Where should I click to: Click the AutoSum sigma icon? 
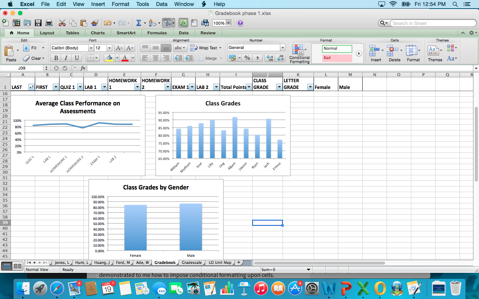tap(138, 23)
